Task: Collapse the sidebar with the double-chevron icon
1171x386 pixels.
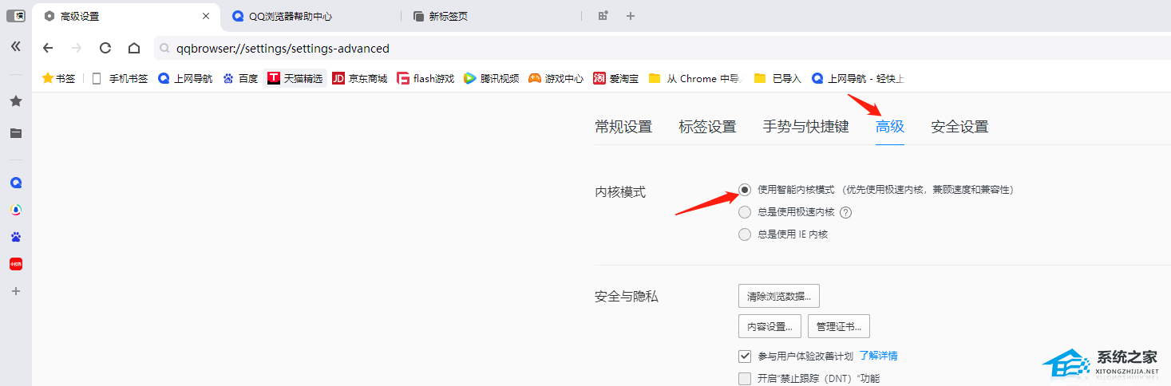Action: 15,47
